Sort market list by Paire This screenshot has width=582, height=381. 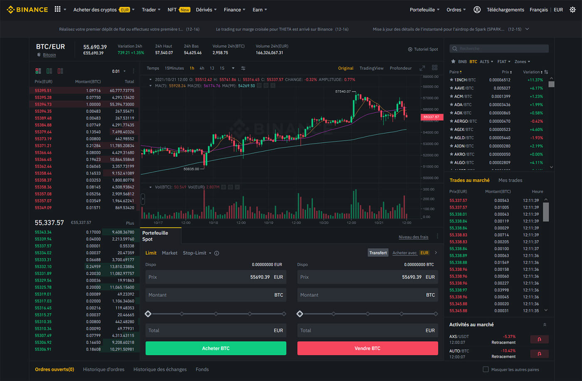point(456,72)
